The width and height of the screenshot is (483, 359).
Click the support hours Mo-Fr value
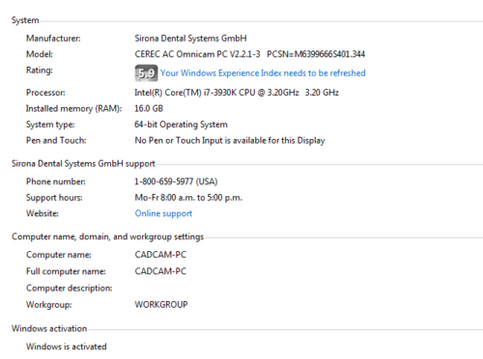coord(188,198)
